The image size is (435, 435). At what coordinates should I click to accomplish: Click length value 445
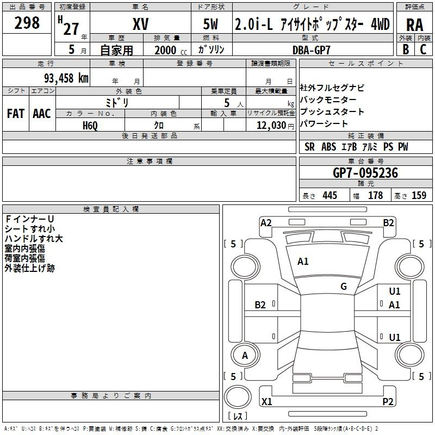tap(330, 195)
